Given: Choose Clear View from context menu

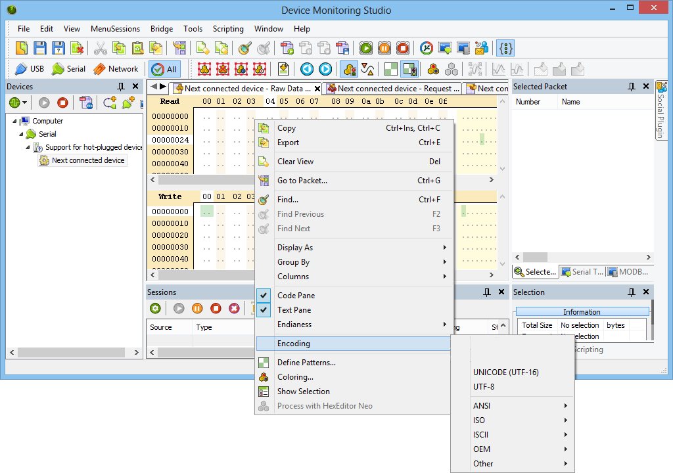Looking at the screenshot, I should tap(354, 162).
